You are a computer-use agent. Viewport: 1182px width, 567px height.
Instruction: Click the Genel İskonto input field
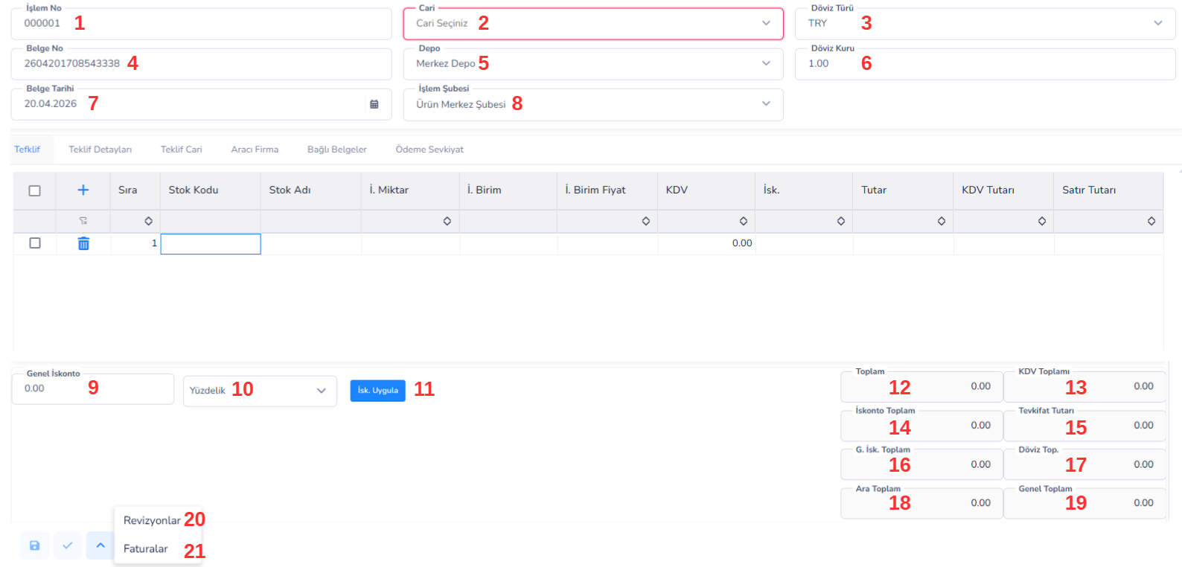pos(92,388)
